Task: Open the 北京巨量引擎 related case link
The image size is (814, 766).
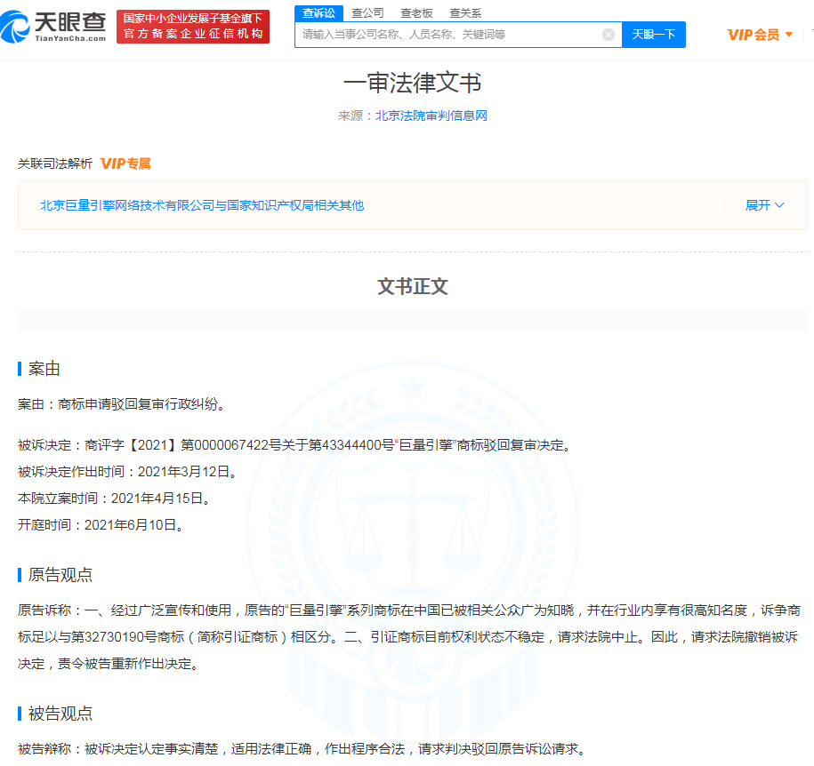Action: click(202, 205)
